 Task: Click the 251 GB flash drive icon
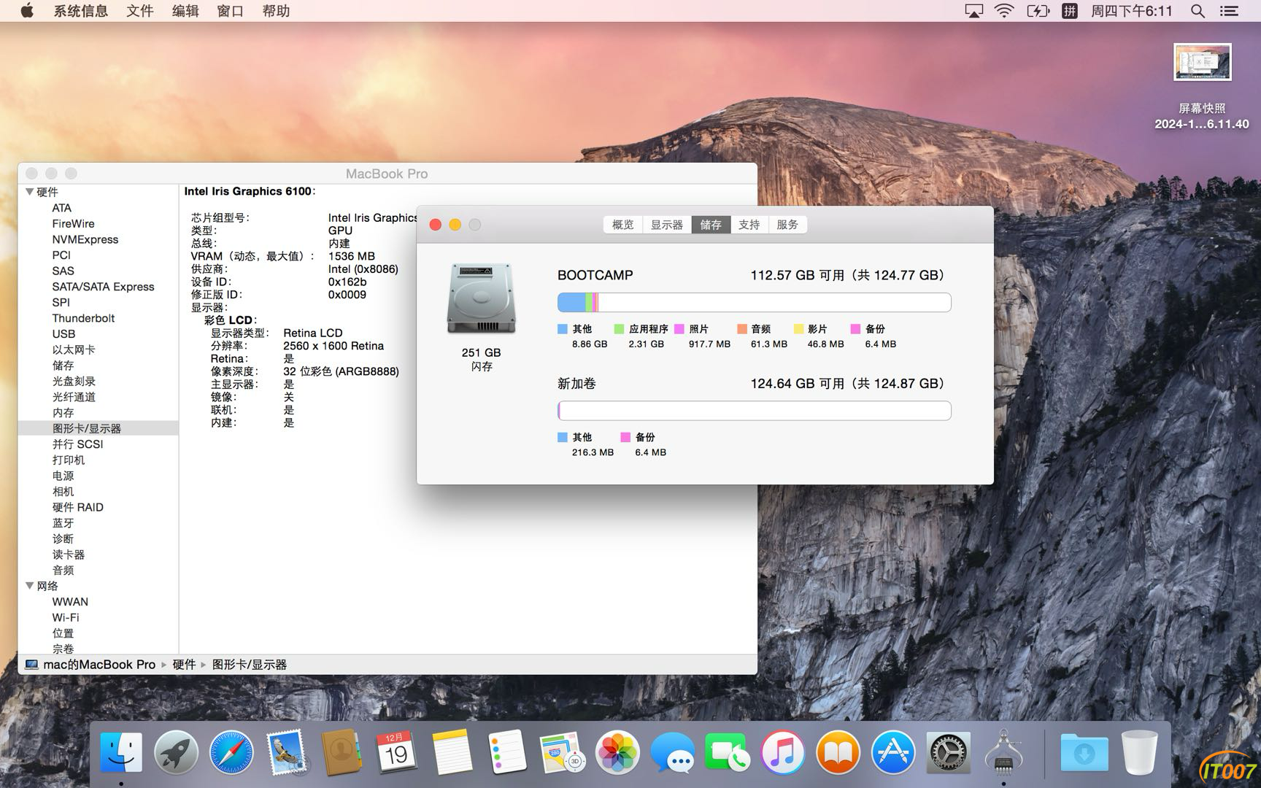point(481,298)
